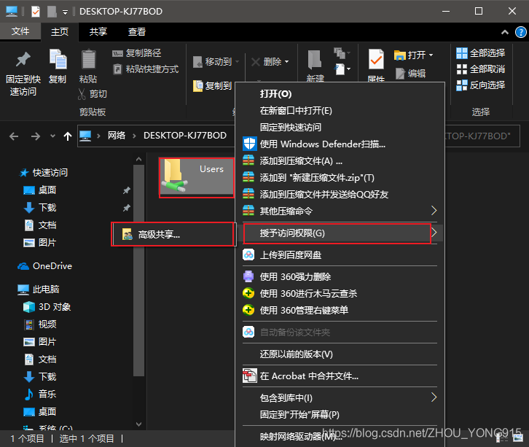This screenshot has height=447, width=529.
Task: Open 3D Objects (3D 对象) folder
Action: (x=47, y=307)
